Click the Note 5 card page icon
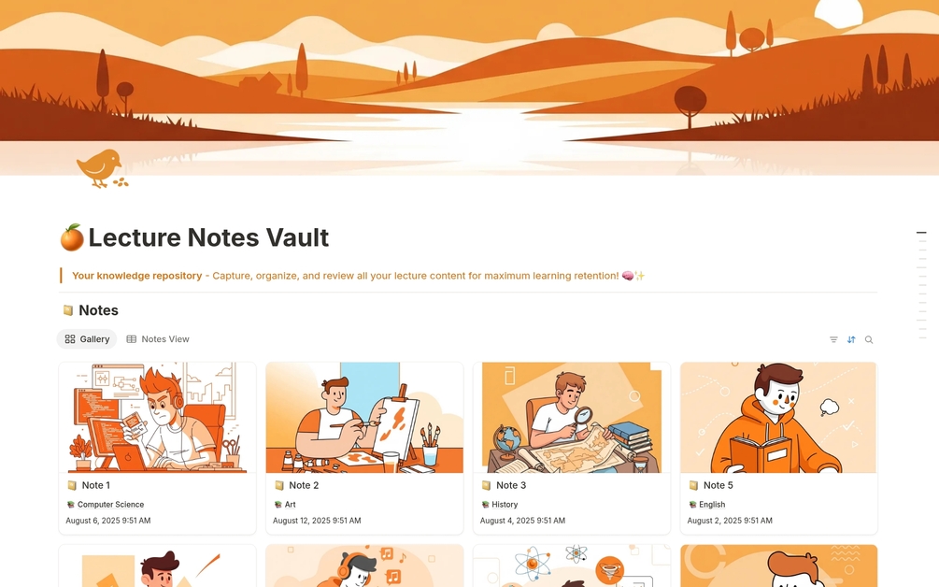This screenshot has width=939, height=587. point(693,485)
